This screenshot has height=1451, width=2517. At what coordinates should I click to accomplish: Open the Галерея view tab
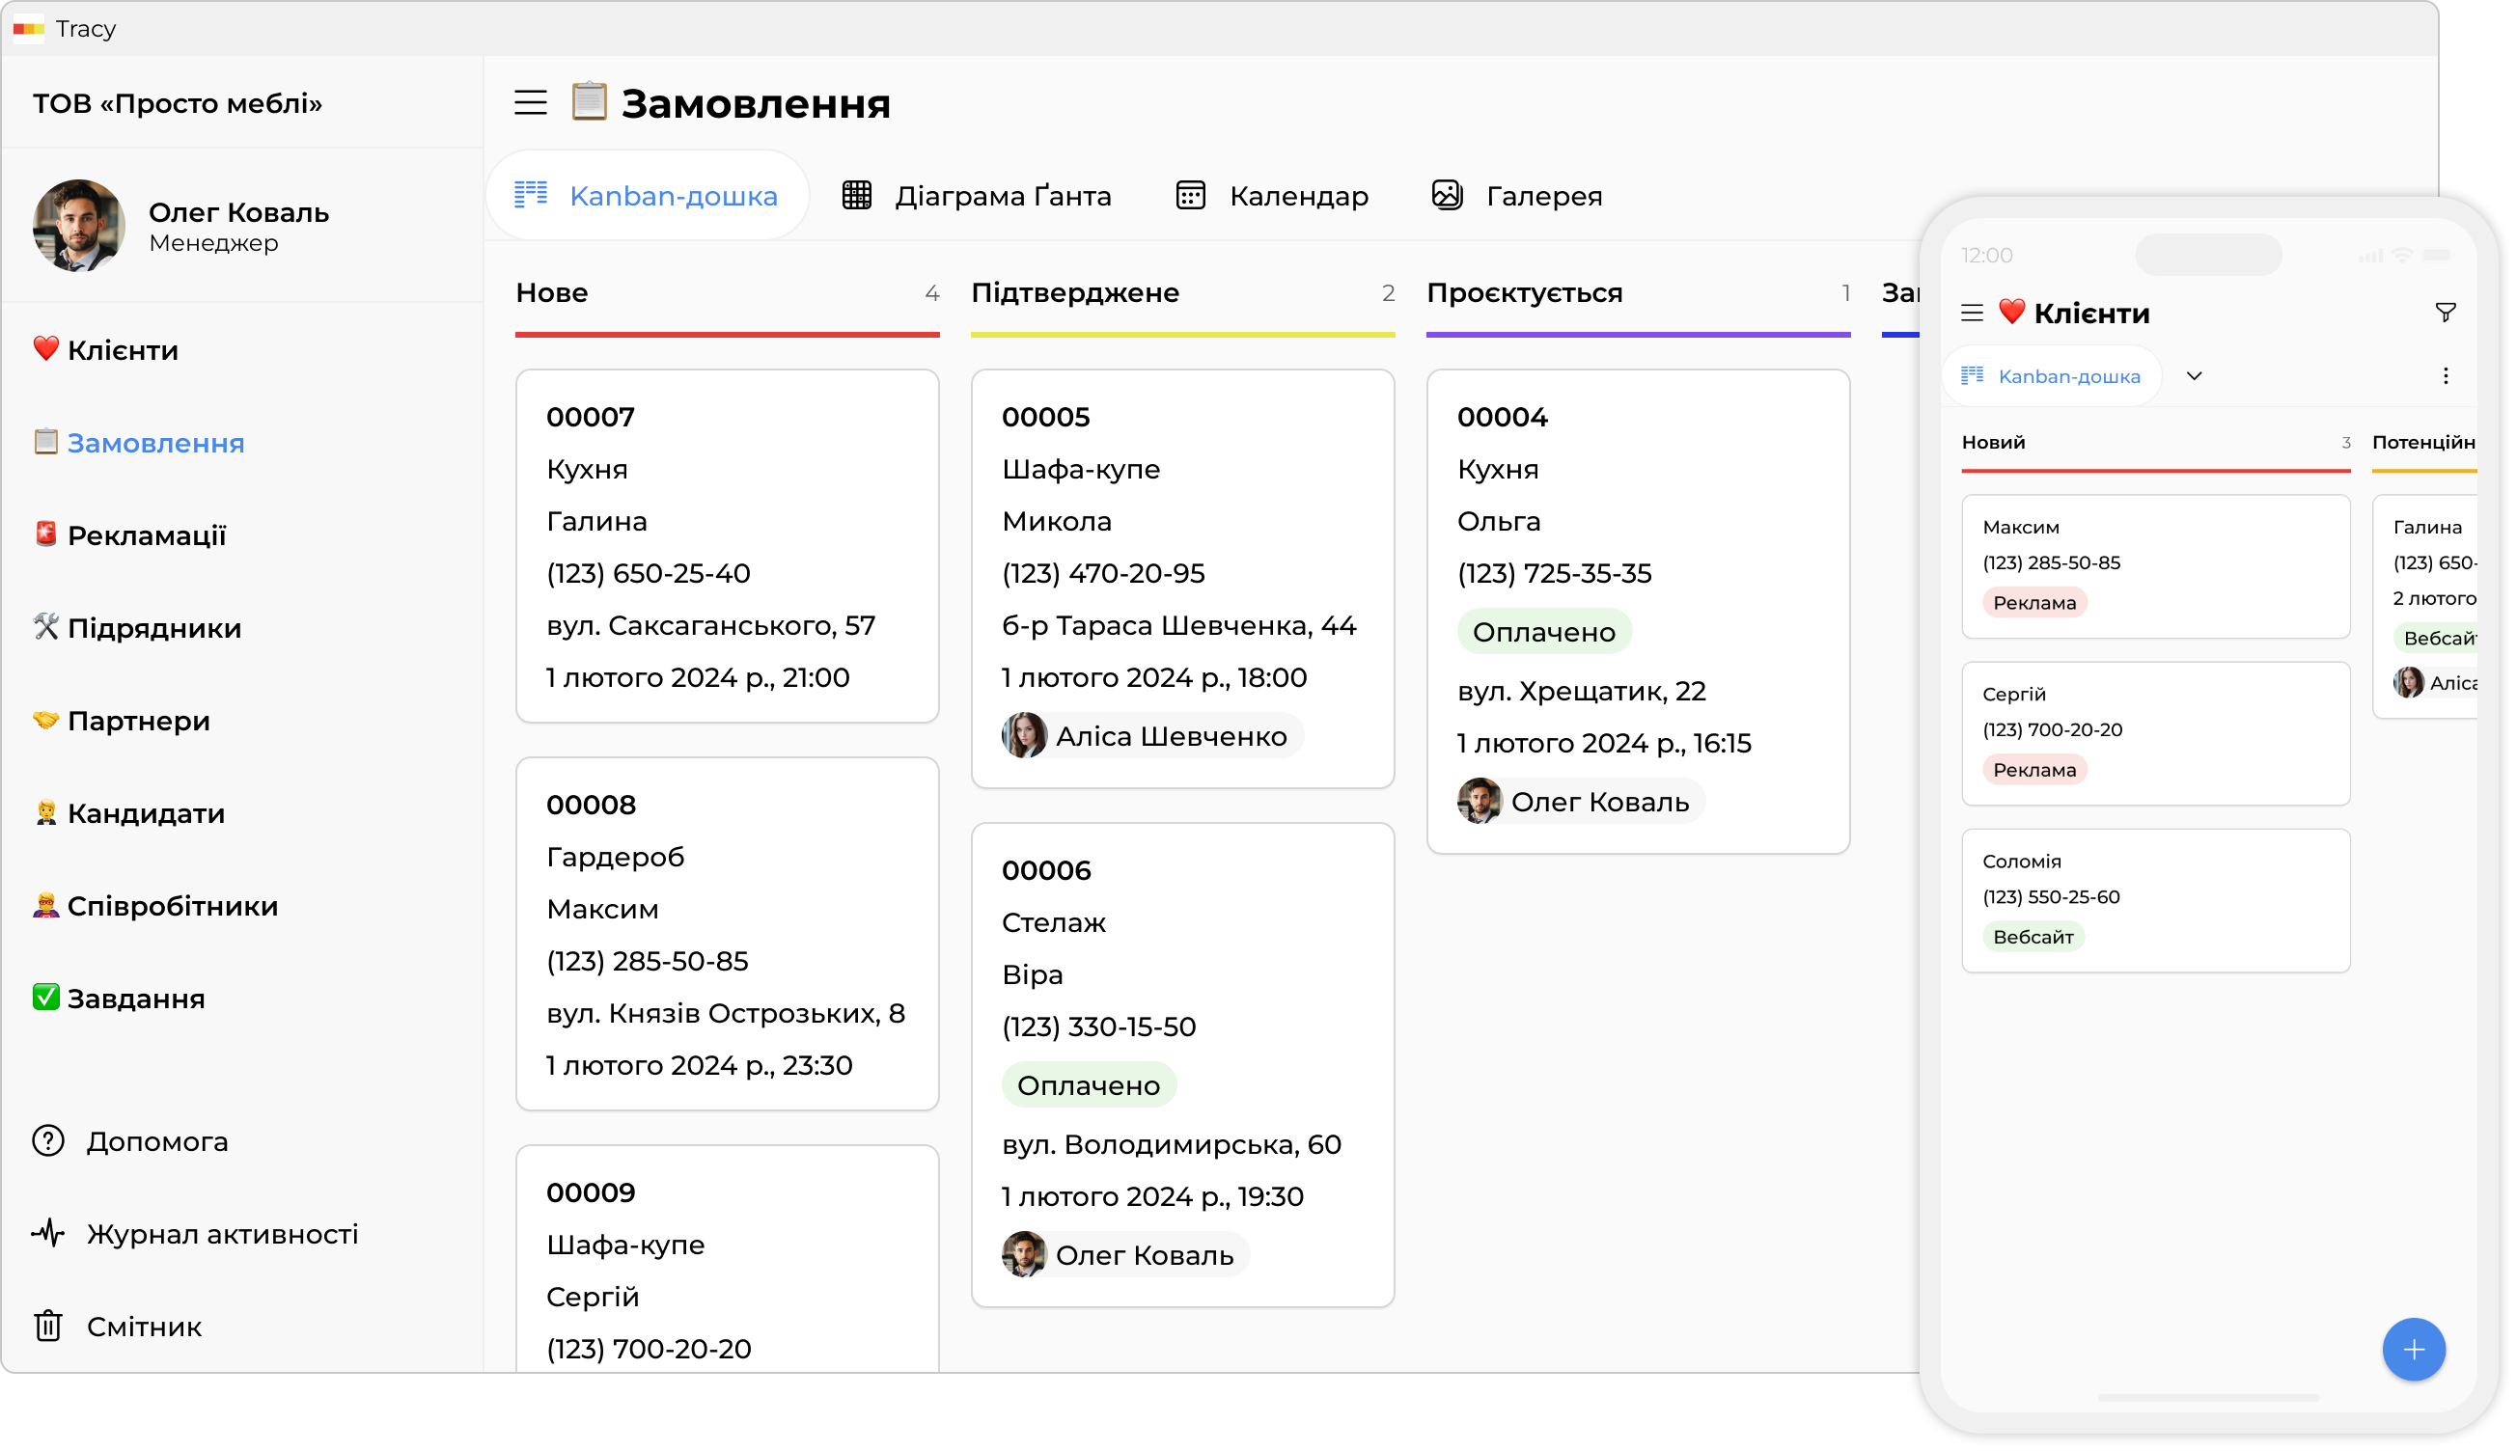[1516, 195]
